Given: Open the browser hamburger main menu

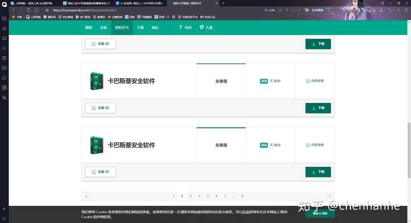Looking at the screenshot, I should tap(406, 10).
